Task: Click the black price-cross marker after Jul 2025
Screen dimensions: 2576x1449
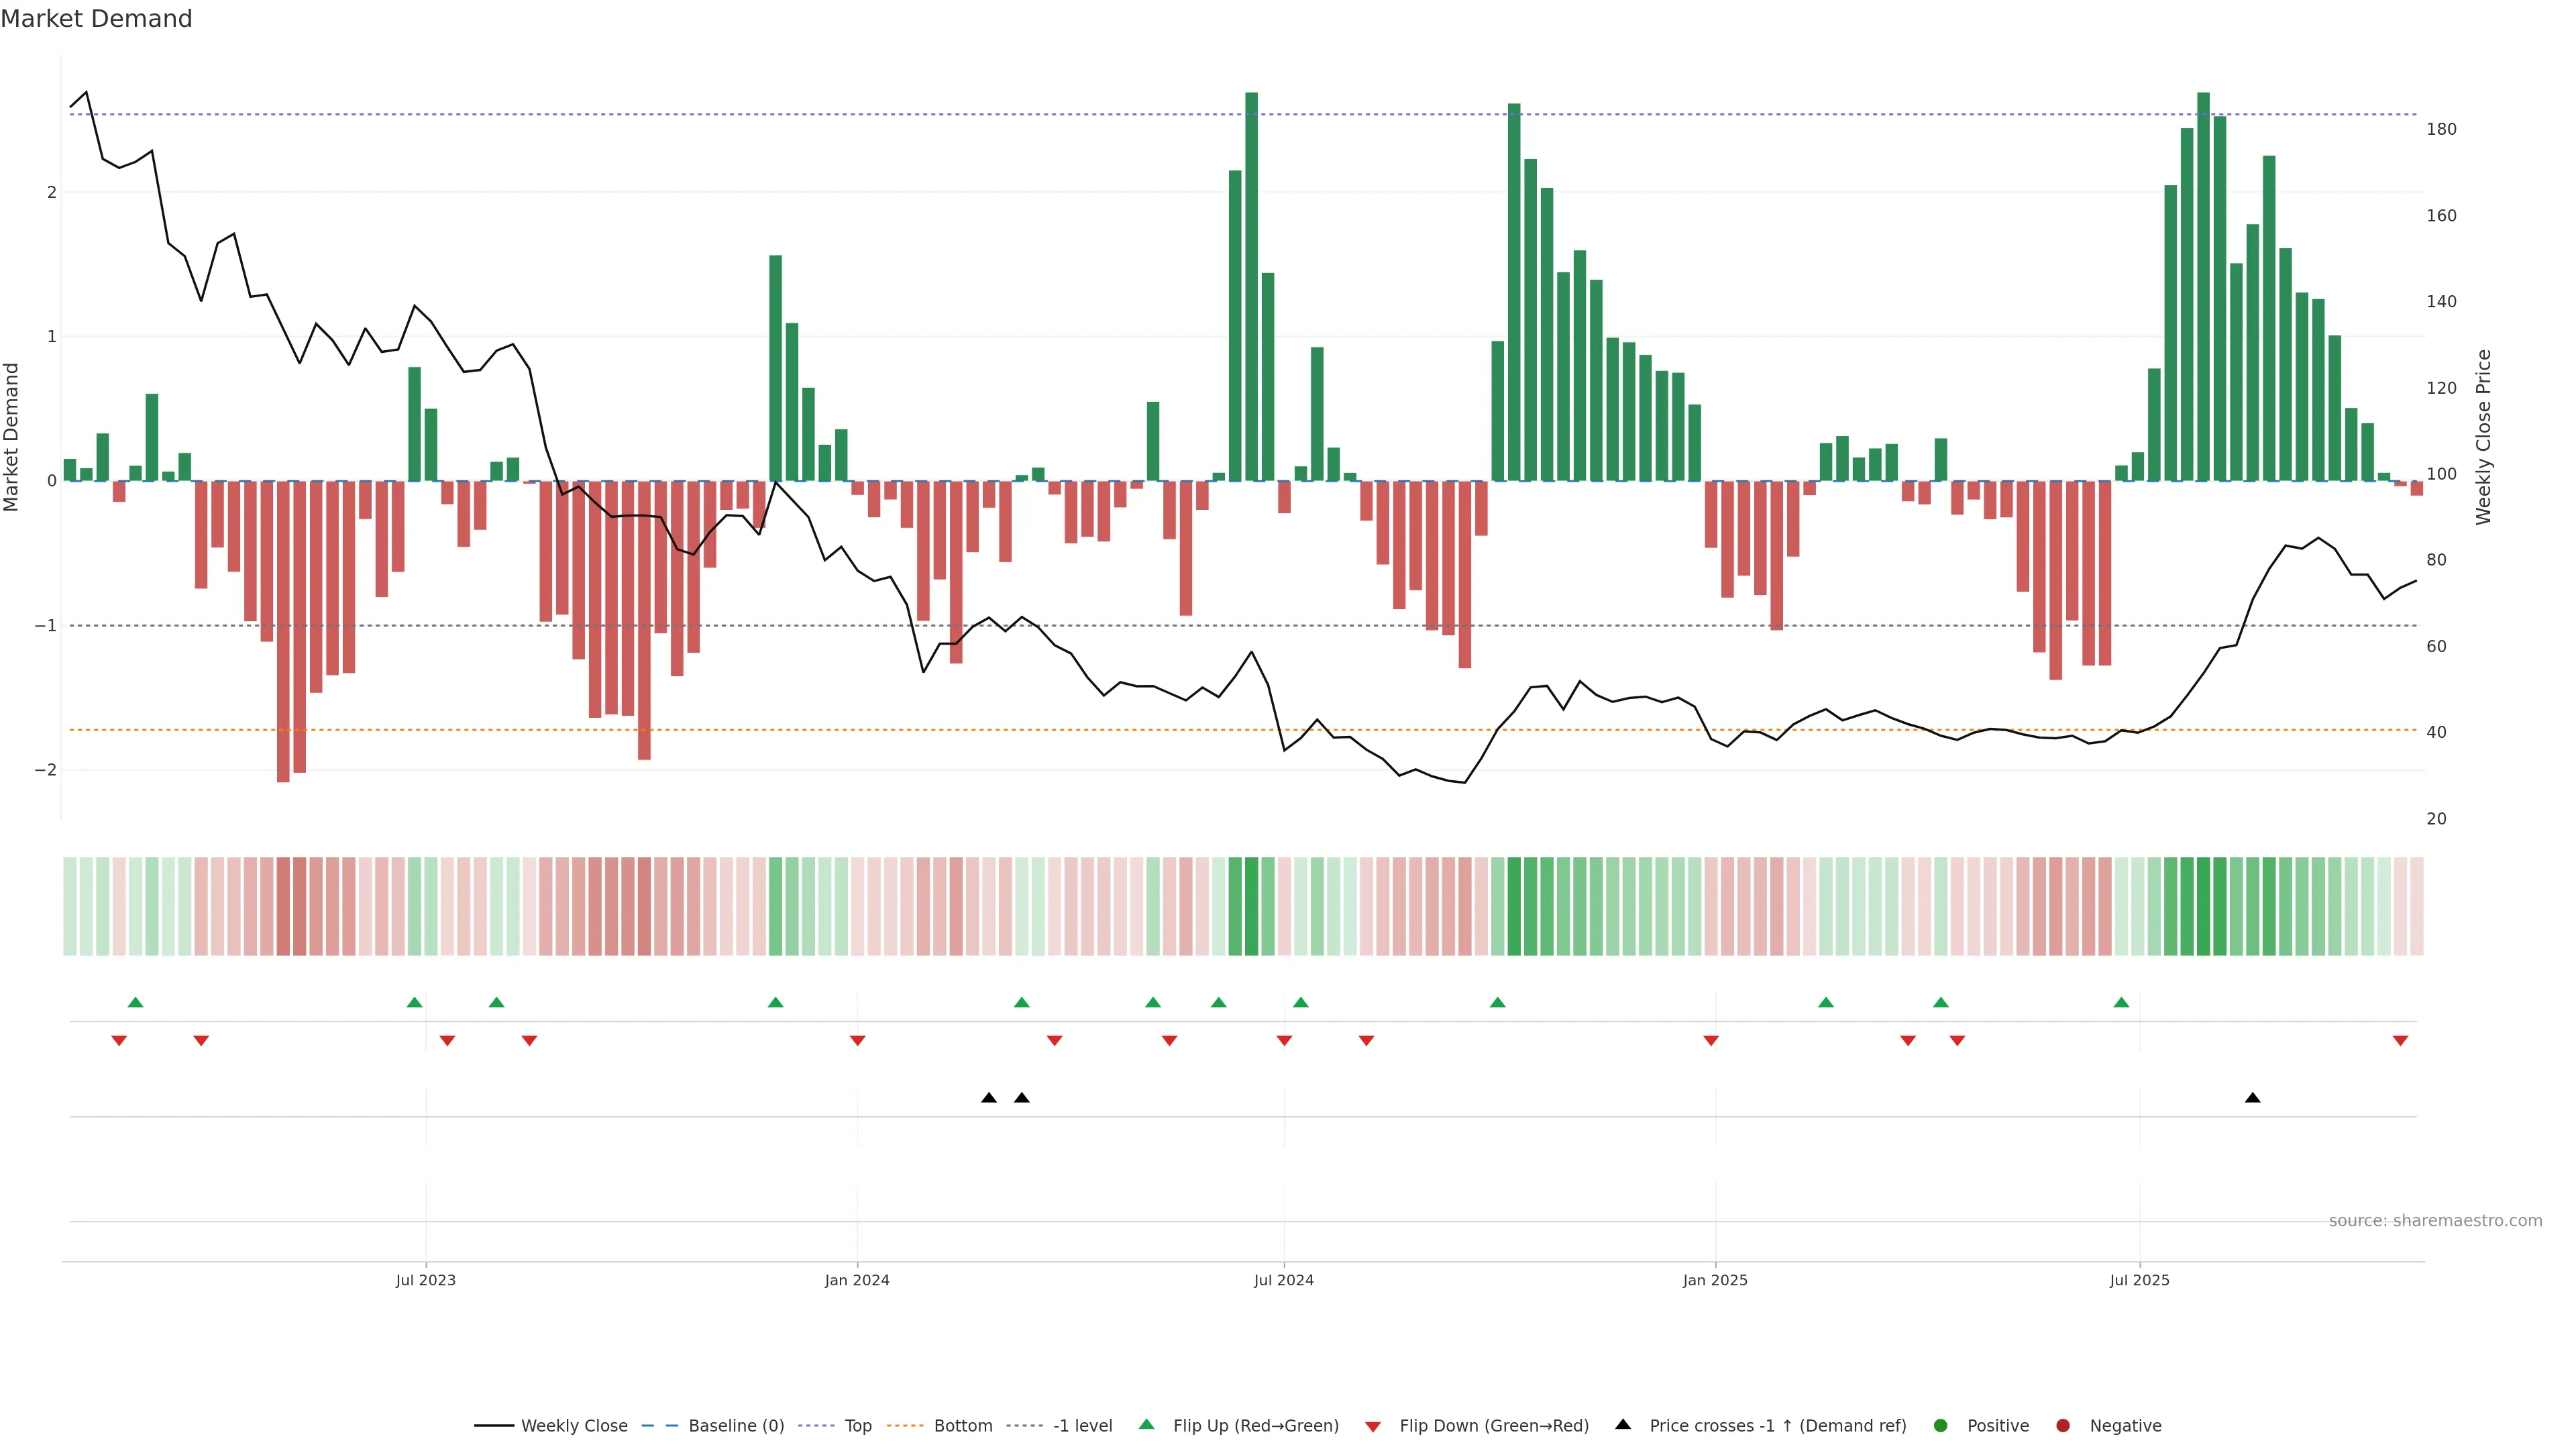Action: tap(2252, 1098)
